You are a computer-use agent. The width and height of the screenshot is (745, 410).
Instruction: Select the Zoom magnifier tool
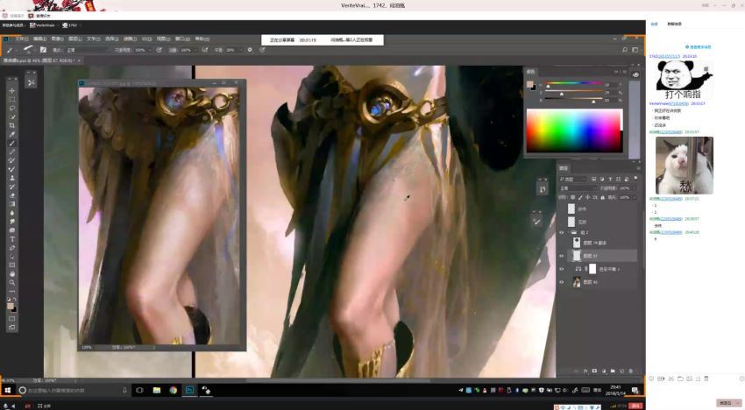[x=12, y=282]
